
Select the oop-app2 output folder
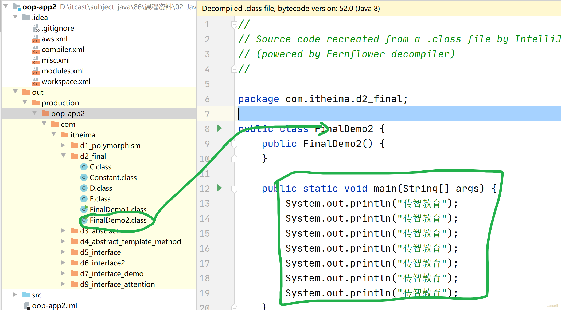pyautogui.click(x=68, y=113)
